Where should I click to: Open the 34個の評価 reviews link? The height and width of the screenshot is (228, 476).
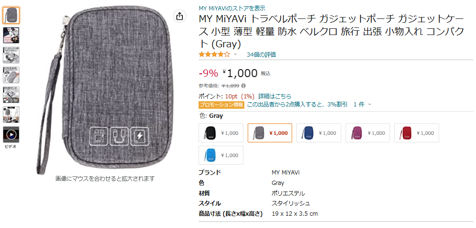tap(261, 54)
